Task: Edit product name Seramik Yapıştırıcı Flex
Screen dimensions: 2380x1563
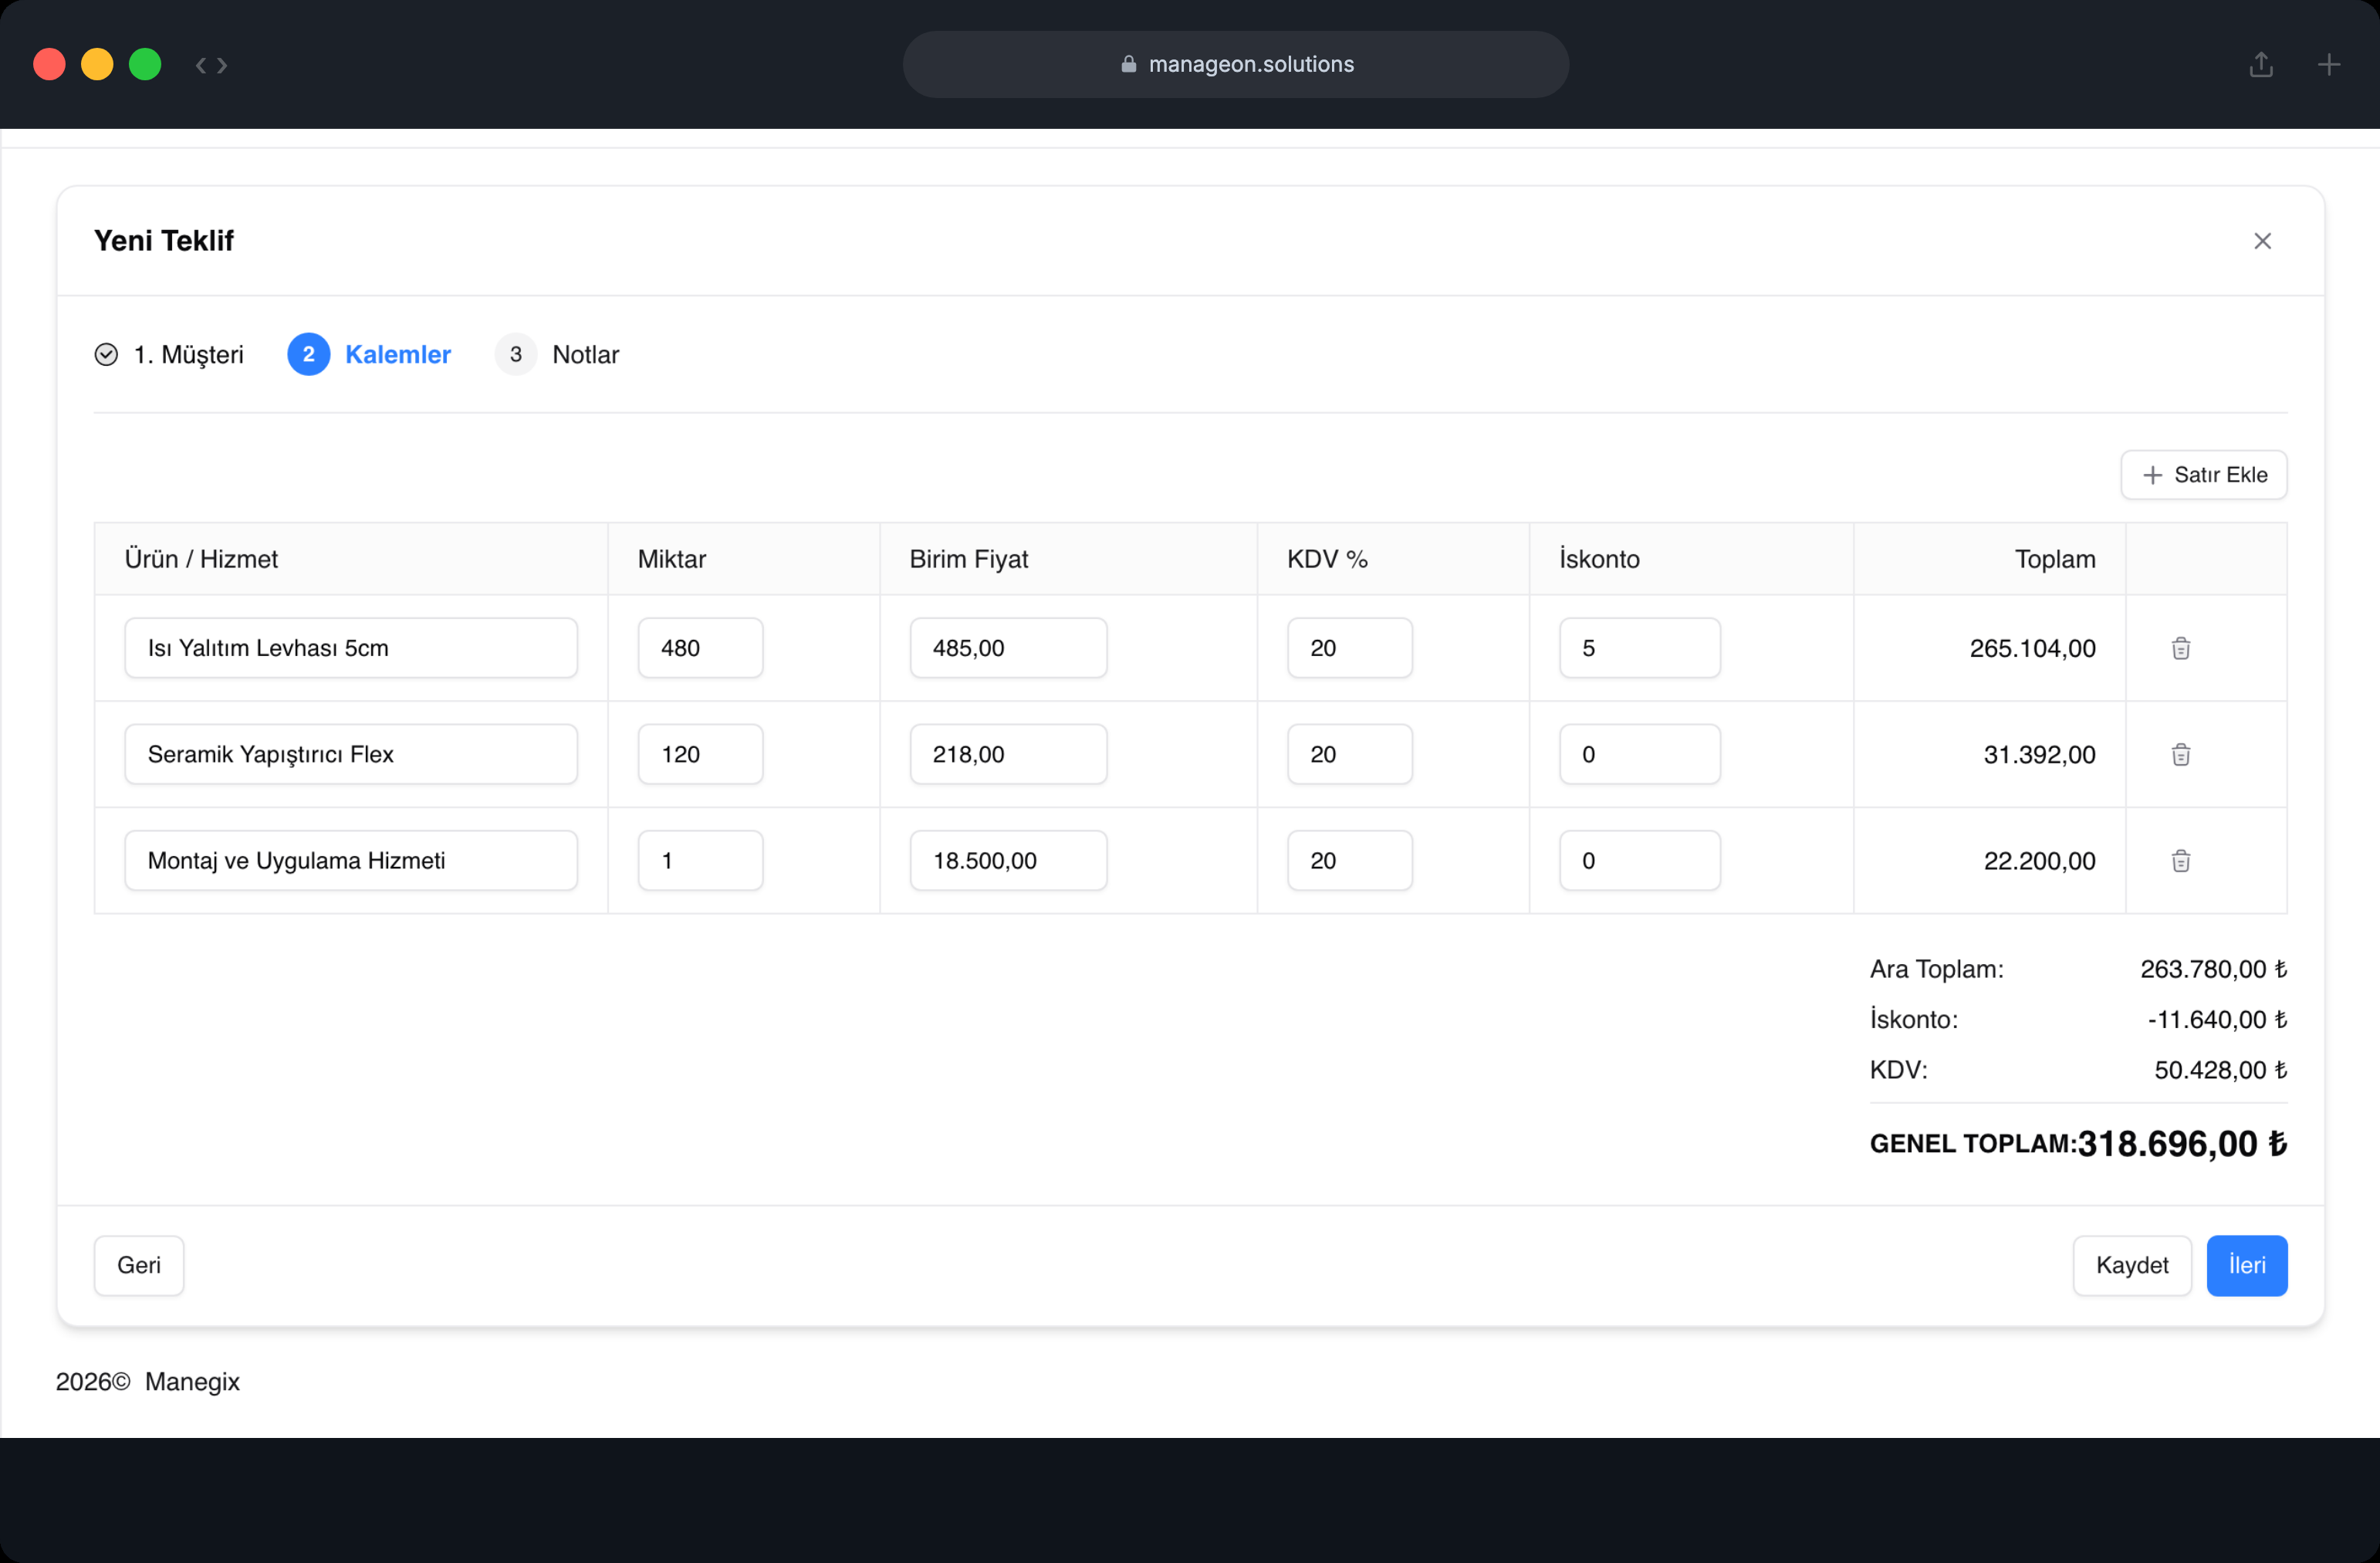Action: 351,754
